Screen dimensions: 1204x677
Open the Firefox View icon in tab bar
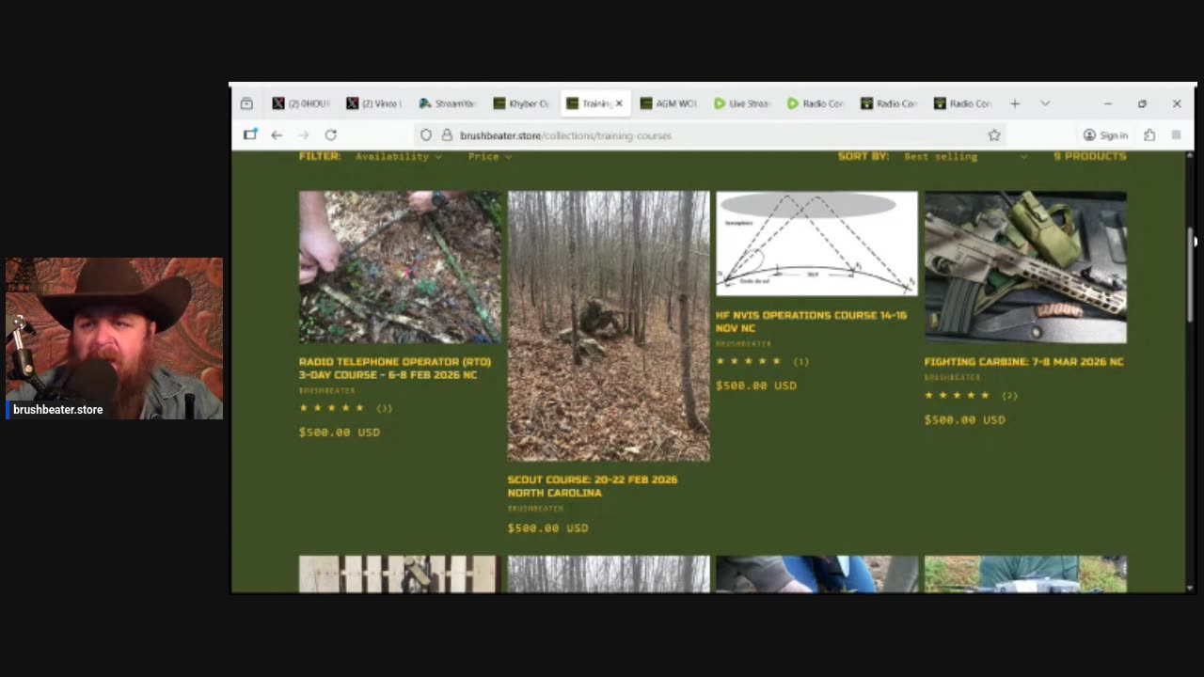coord(246,103)
